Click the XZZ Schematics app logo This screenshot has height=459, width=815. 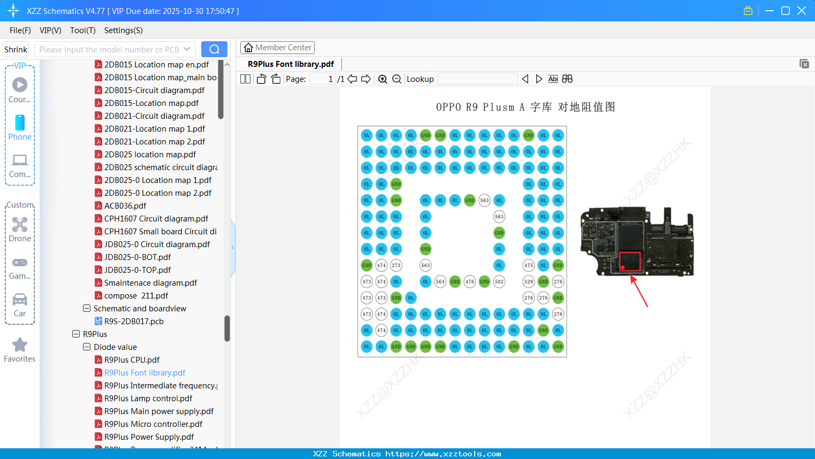[x=13, y=11]
